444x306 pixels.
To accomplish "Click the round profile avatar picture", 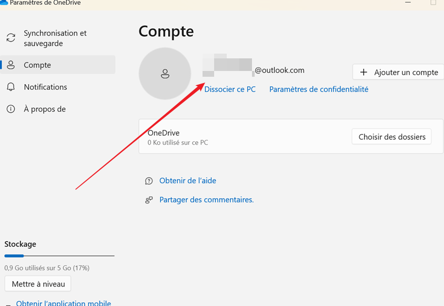I will point(165,74).
